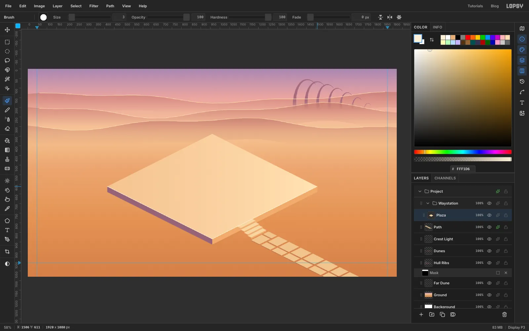This screenshot has height=331, width=529.
Task: Select the Polygon Shape tool
Action: click(7, 221)
